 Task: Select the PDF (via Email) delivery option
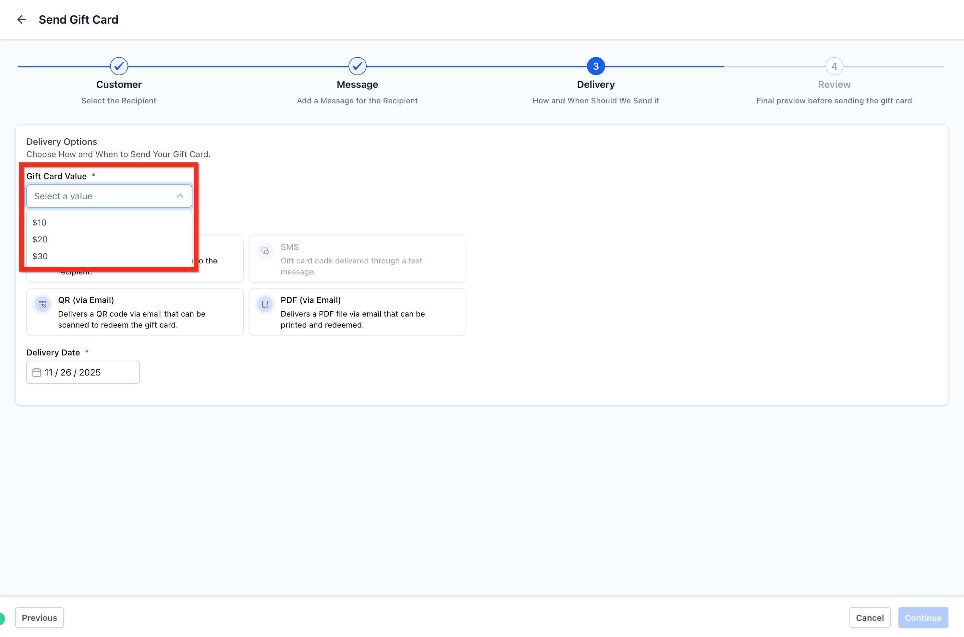point(357,312)
